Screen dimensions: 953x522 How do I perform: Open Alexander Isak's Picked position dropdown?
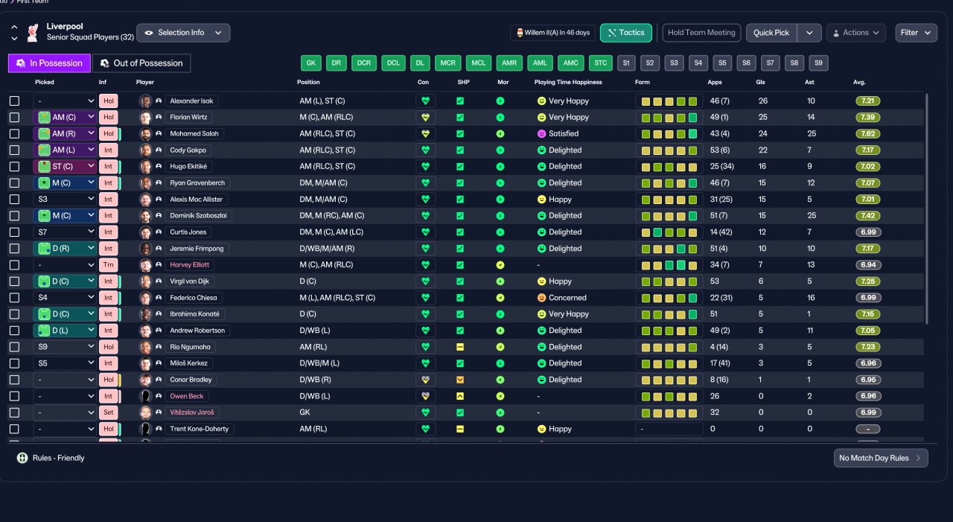65,101
